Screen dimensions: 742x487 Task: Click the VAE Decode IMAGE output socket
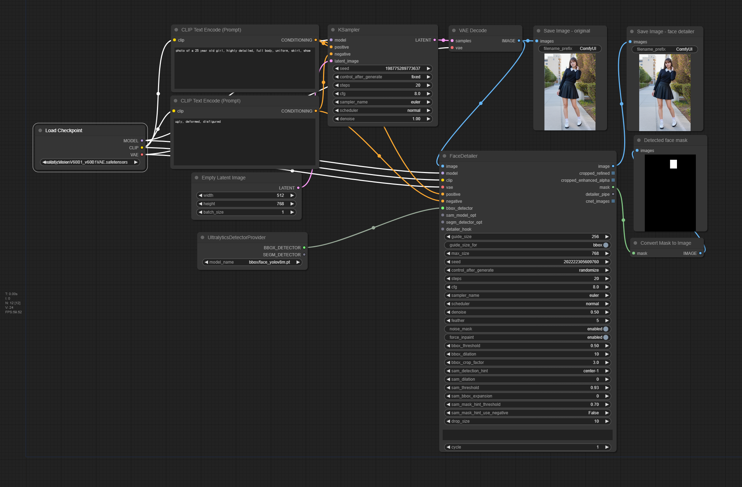[519, 41]
